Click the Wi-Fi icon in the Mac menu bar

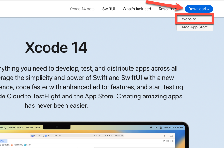pyautogui.click(x=151, y=128)
